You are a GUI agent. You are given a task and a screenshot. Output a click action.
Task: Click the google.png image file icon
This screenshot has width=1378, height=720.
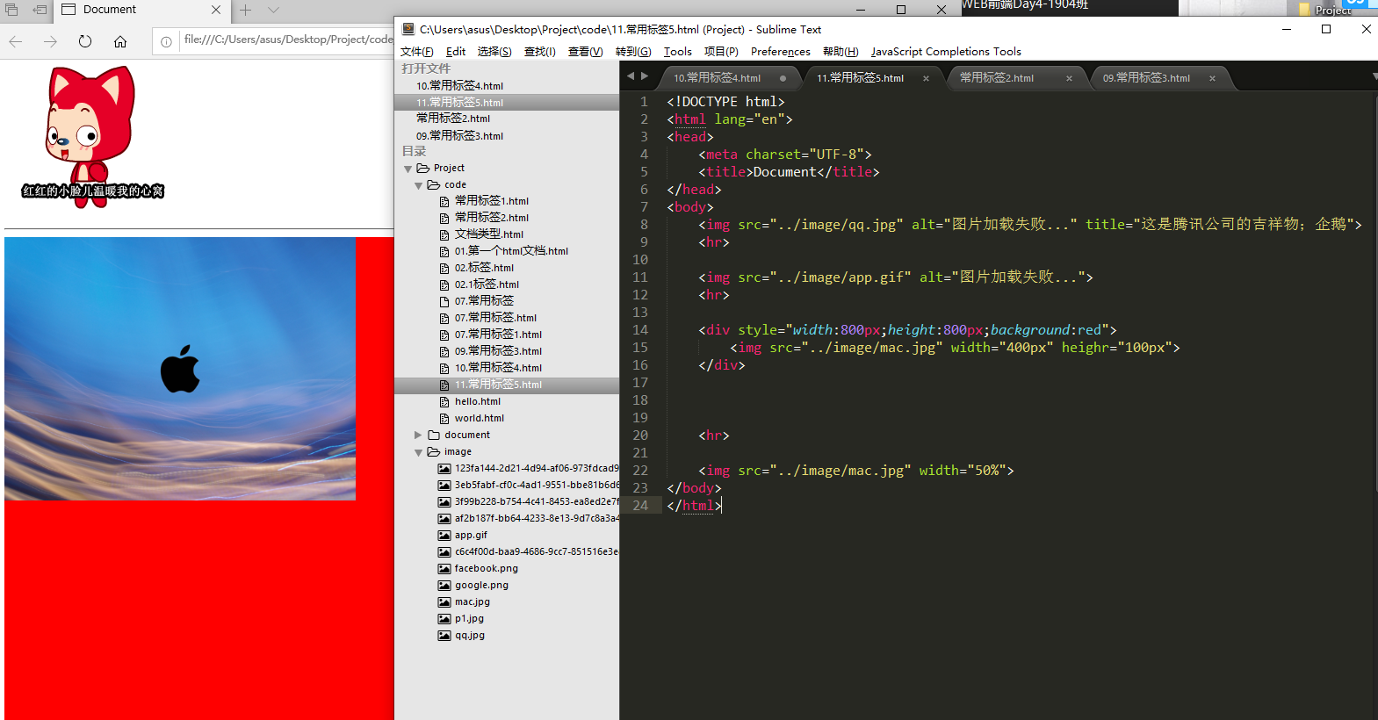444,586
